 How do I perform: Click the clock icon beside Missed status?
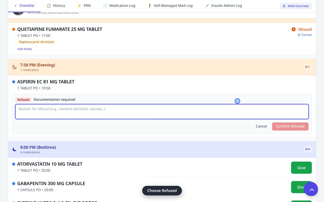(294, 29)
